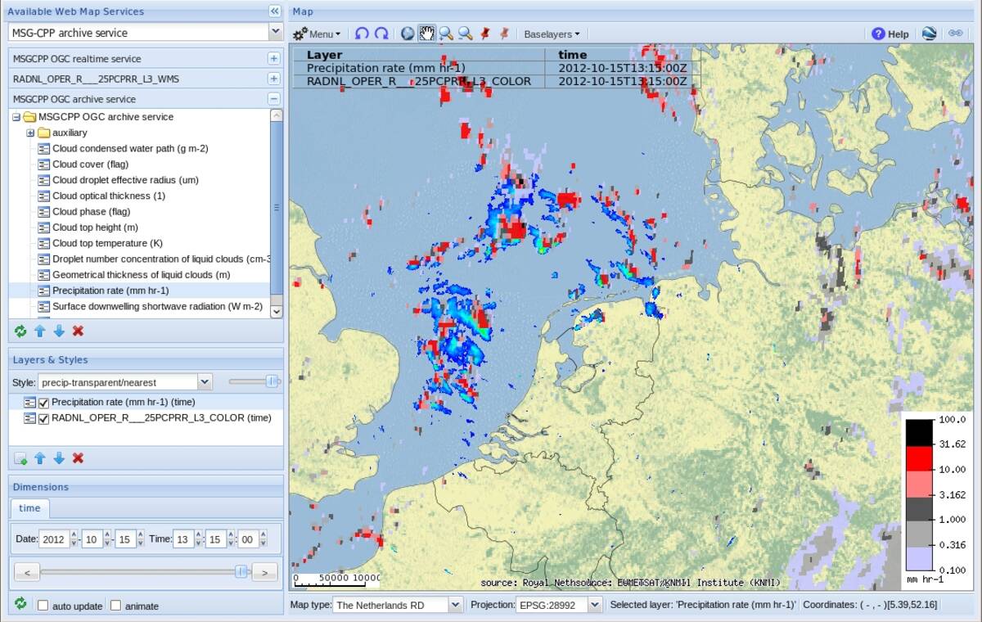
Task: Select the pan hand tool
Action: point(426,34)
